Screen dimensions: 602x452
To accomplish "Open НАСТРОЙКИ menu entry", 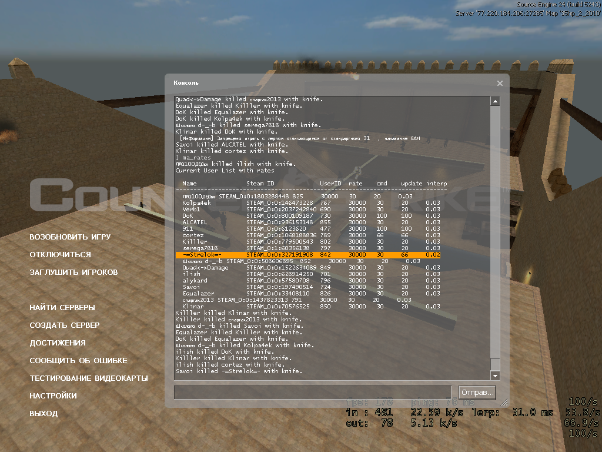I will (53, 396).
